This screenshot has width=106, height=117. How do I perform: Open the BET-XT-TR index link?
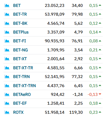point(23,68)
